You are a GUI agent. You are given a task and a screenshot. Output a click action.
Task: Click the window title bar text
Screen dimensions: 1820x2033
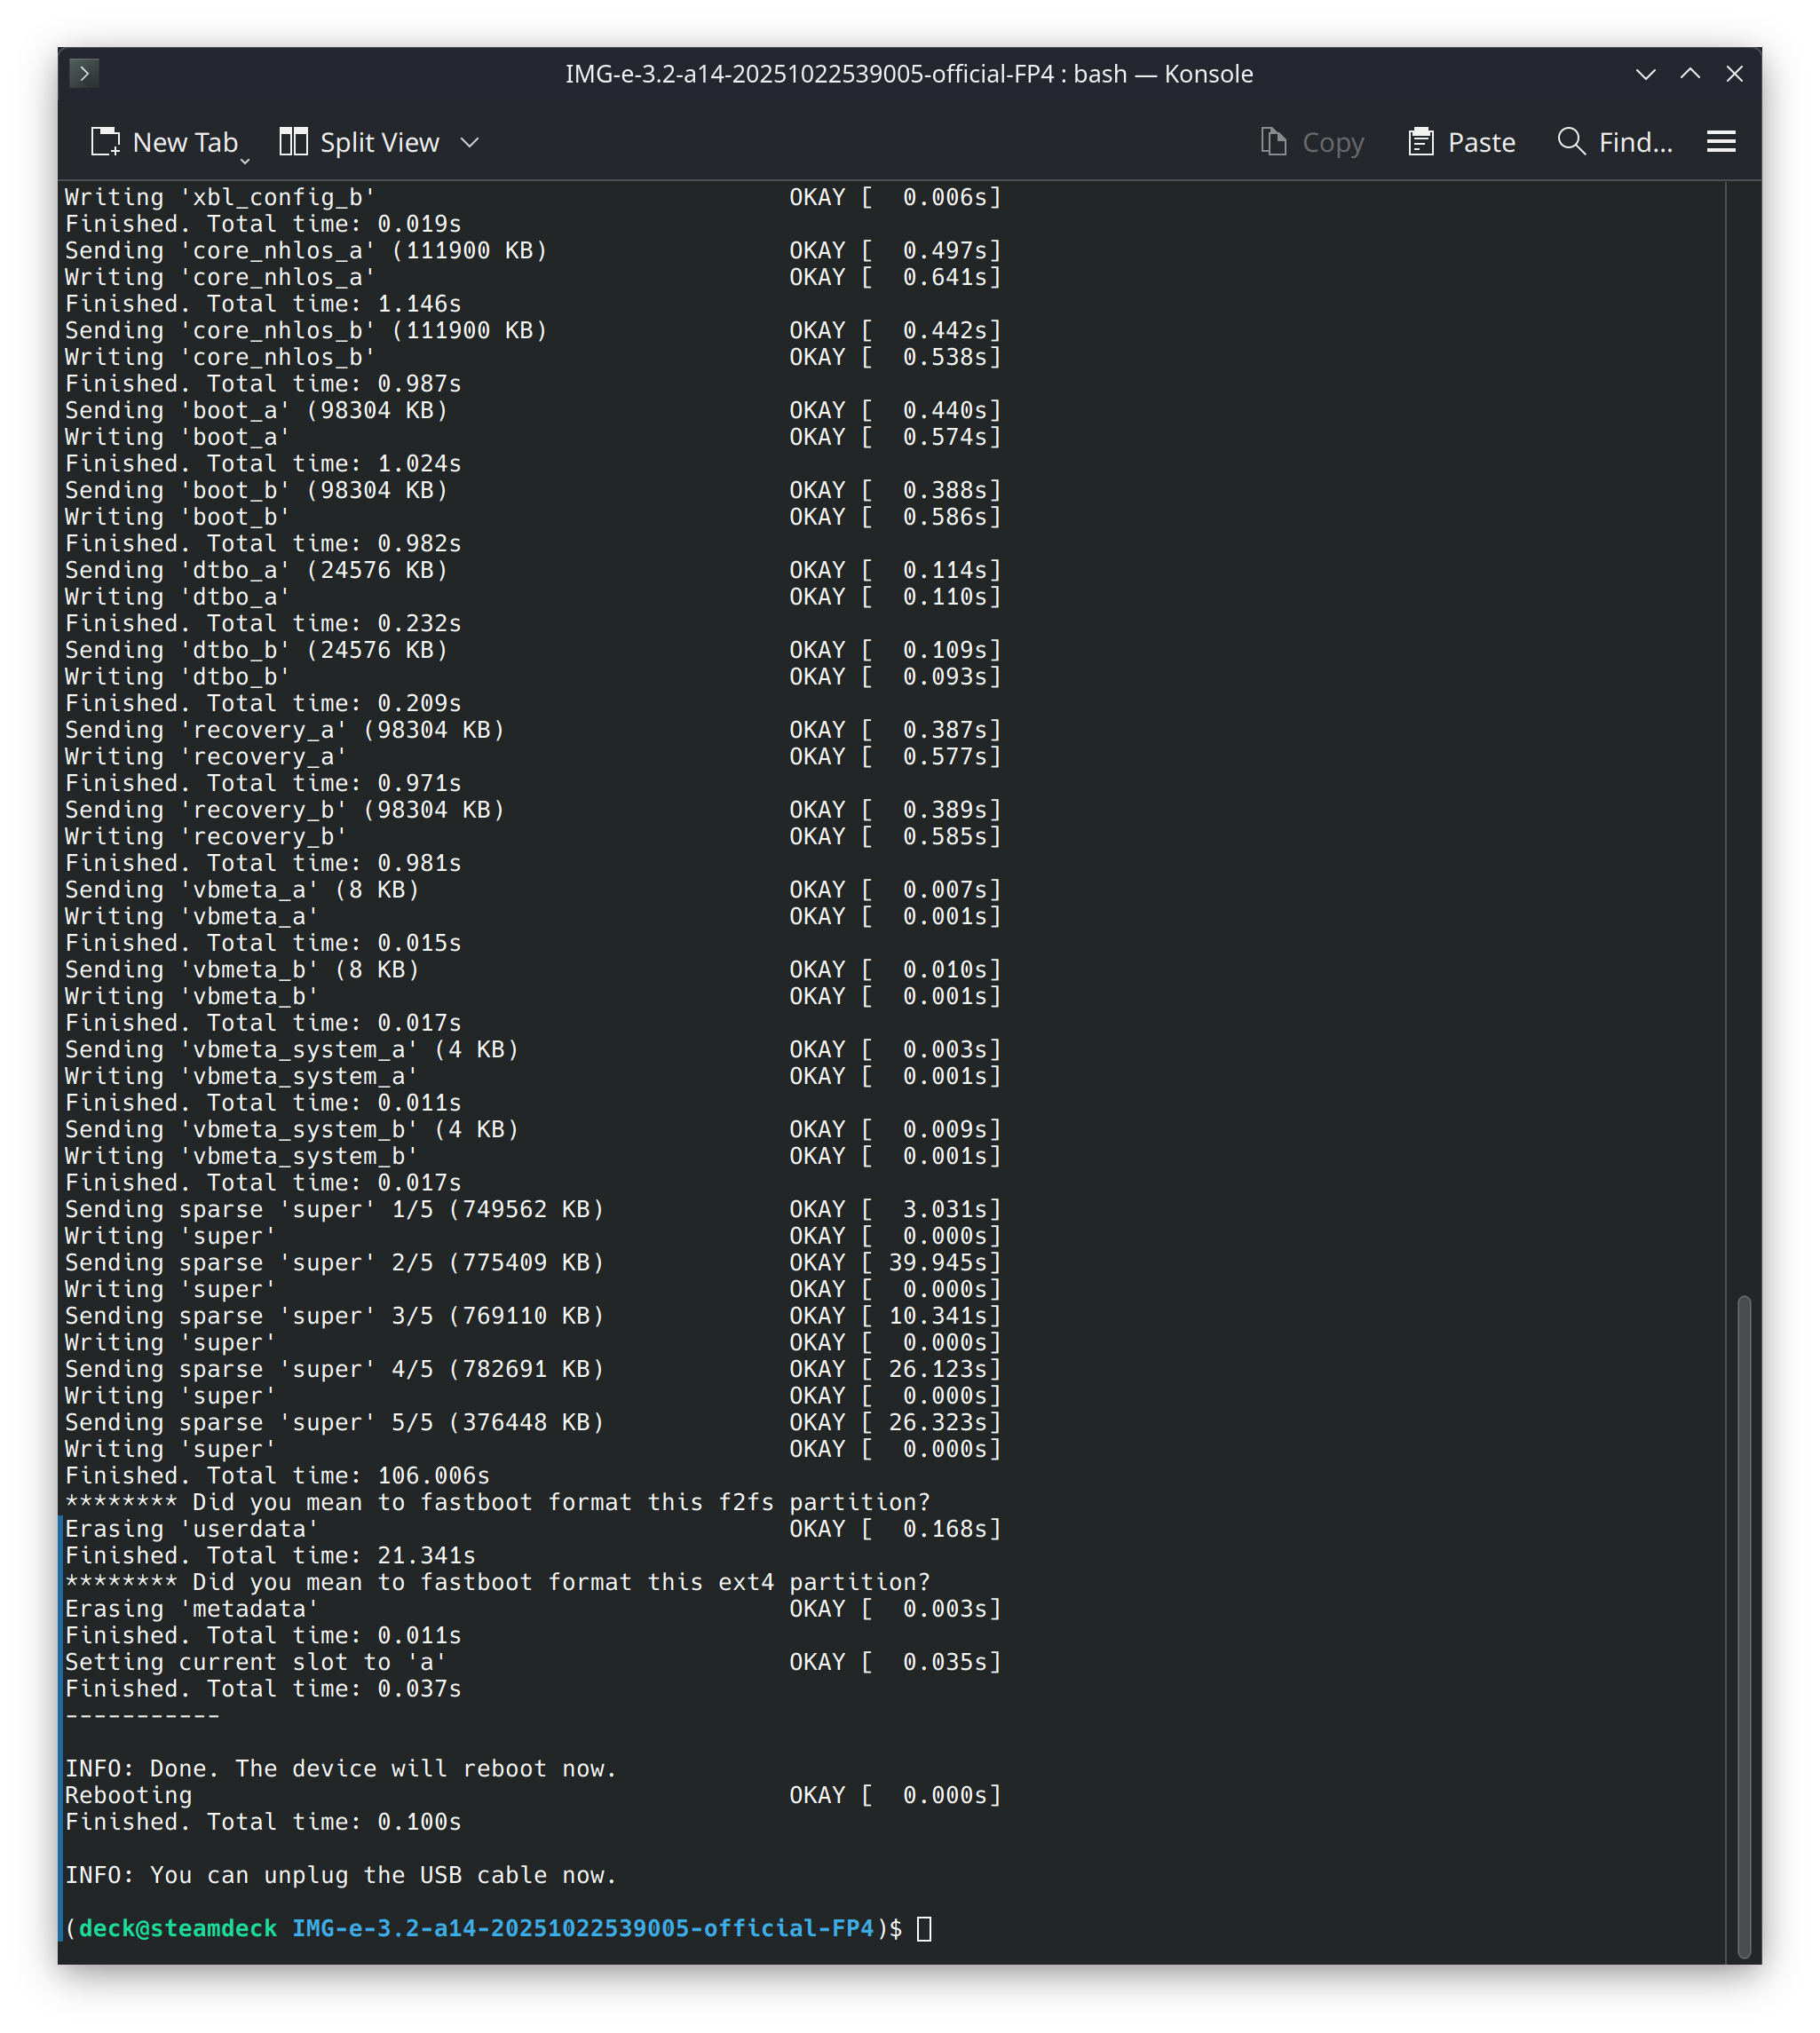[x=908, y=74]
